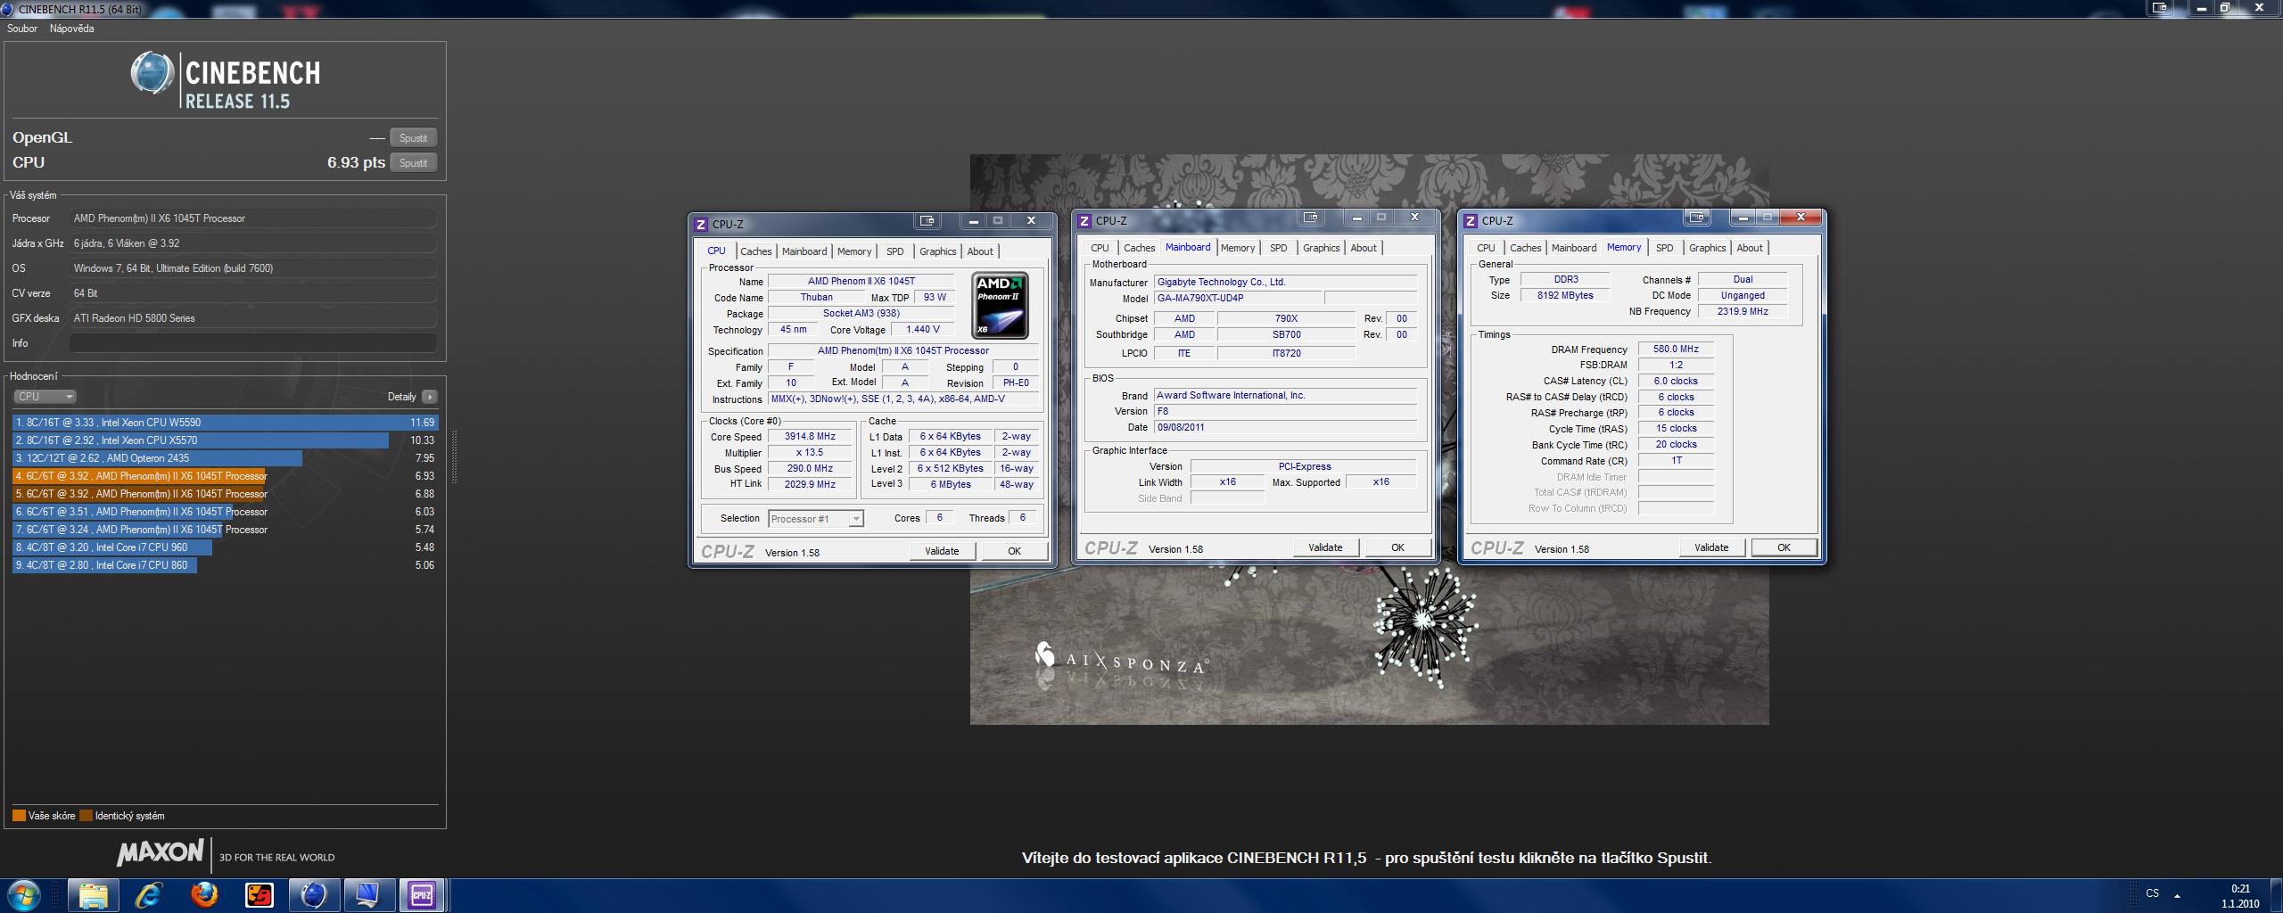Click the Windows Start orb
This screenshot has height=913, width=2283.
(x=24, y=894)
